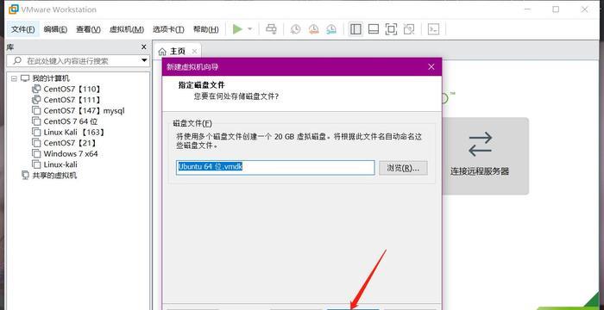
Task: Open the 查看(V) menu
Action: [88, 29]
